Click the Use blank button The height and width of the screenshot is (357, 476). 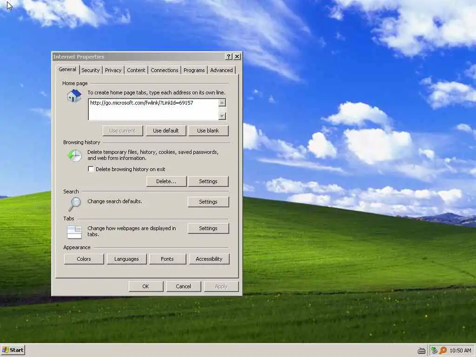pyautogui.click(x=208, y=131)
